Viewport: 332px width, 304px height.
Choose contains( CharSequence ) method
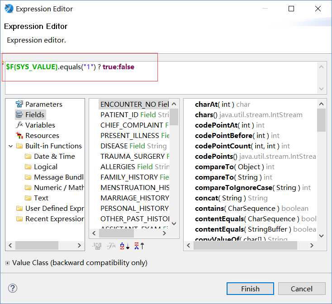click(x=251, y=208)
